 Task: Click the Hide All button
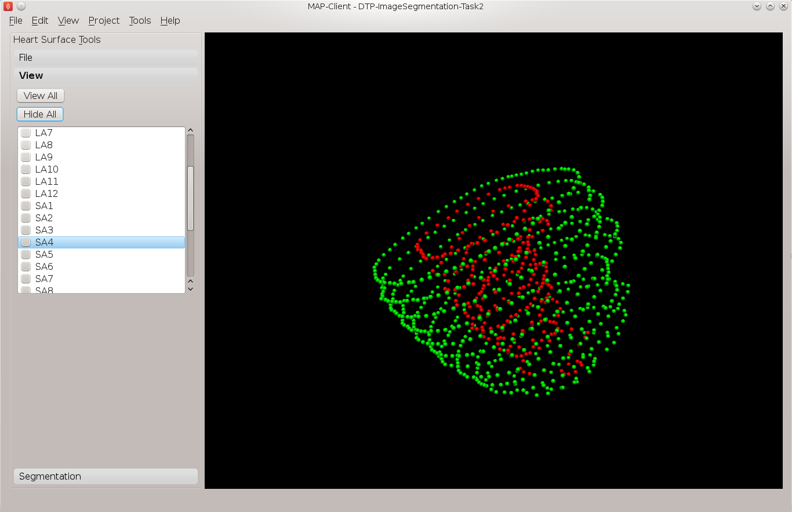pos(40,114)
